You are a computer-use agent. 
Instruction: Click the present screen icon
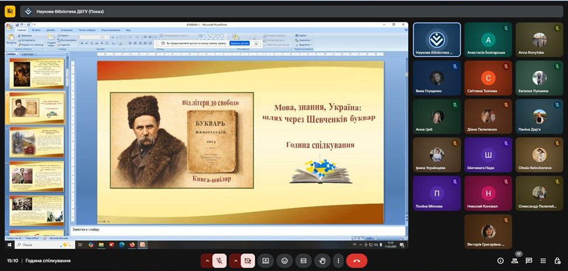pyautogui.click(x=266, y=261)
